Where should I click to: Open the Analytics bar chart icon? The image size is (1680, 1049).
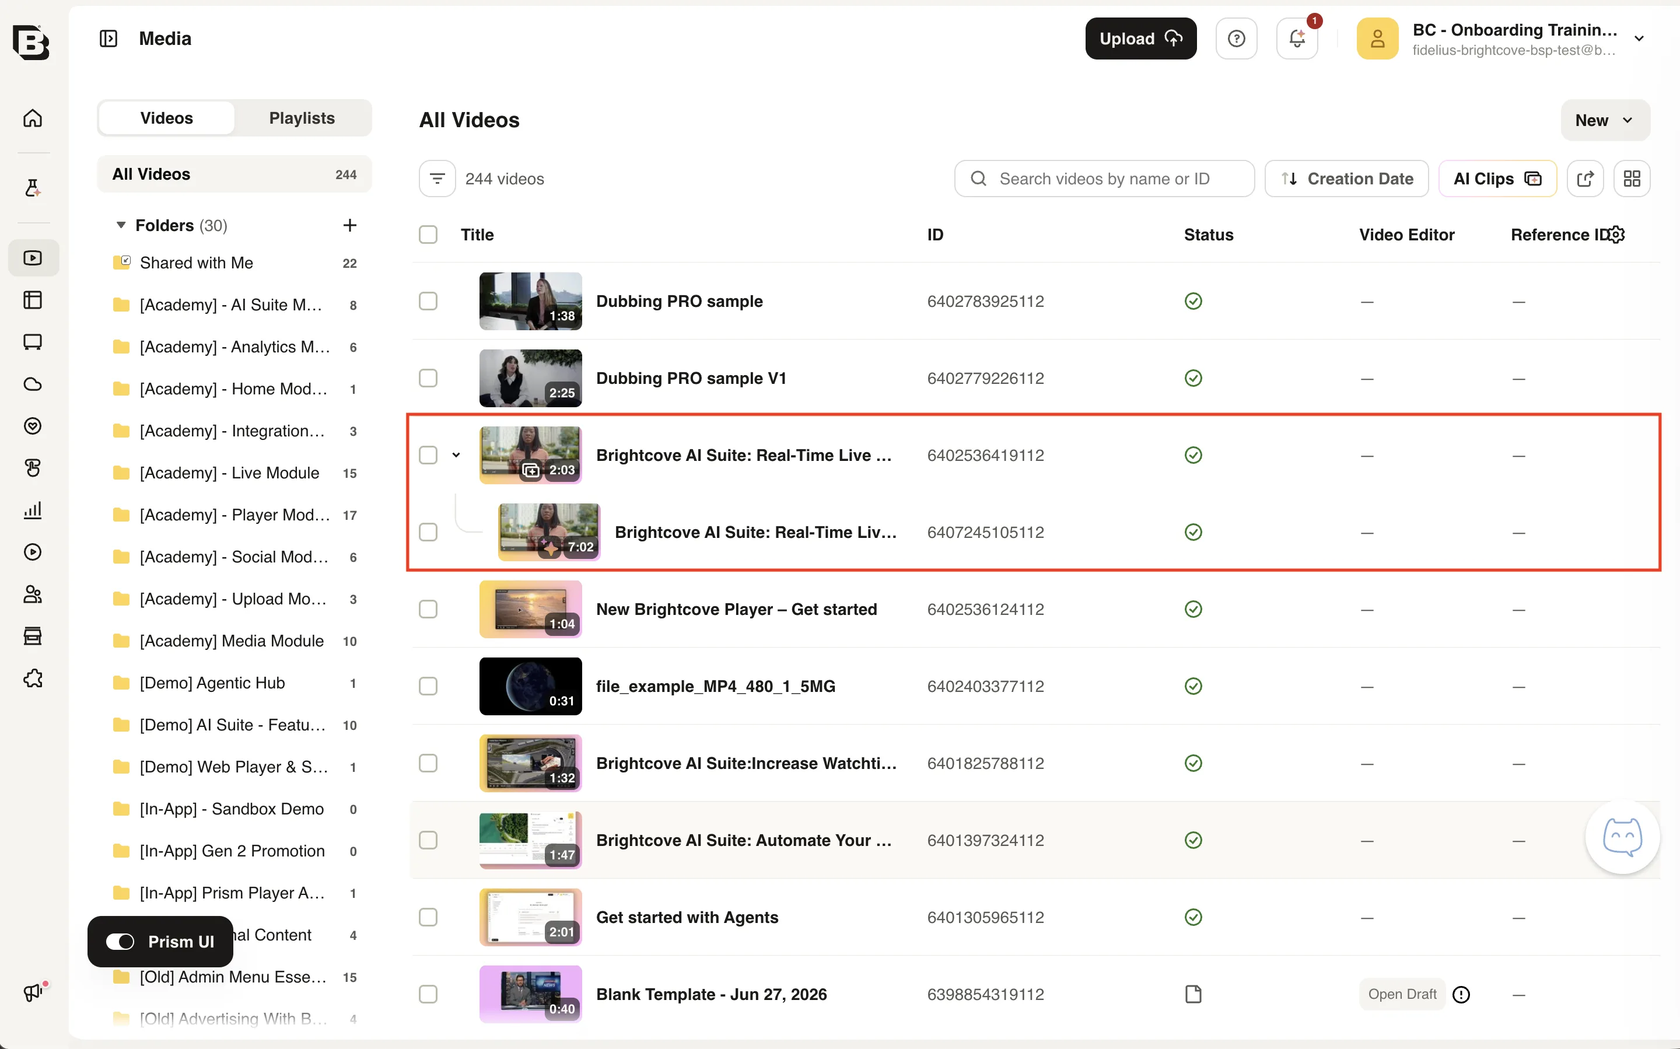tap(33, 510)
